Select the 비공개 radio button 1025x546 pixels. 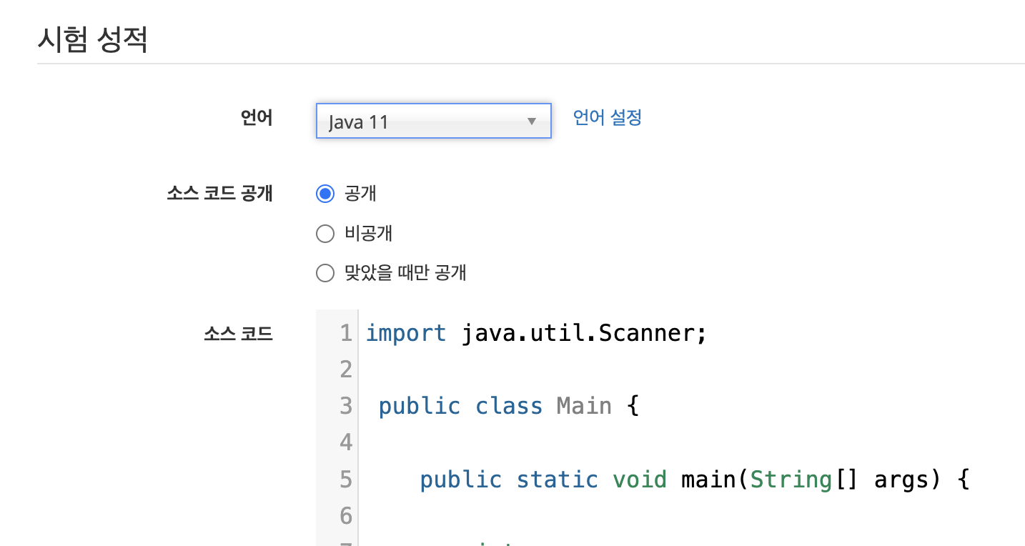point(325,234)
